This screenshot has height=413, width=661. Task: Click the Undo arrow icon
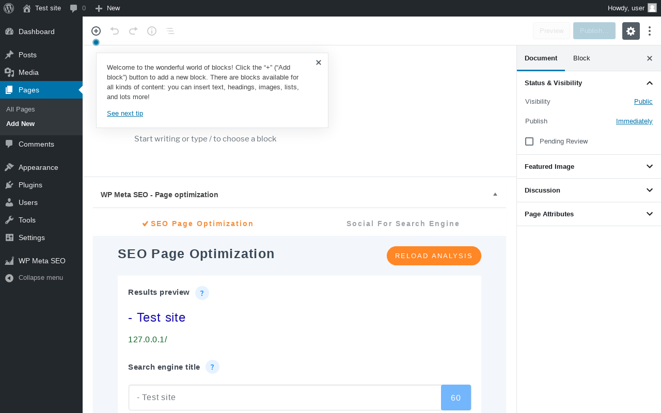(x=115, y=31)
